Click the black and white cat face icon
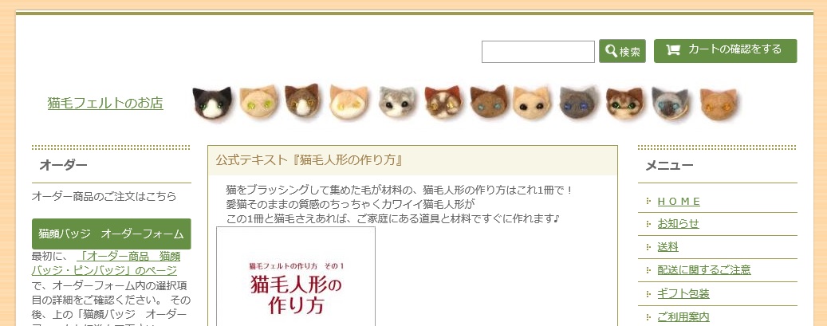The image size is (827, 326). click(x=212, y=102)
